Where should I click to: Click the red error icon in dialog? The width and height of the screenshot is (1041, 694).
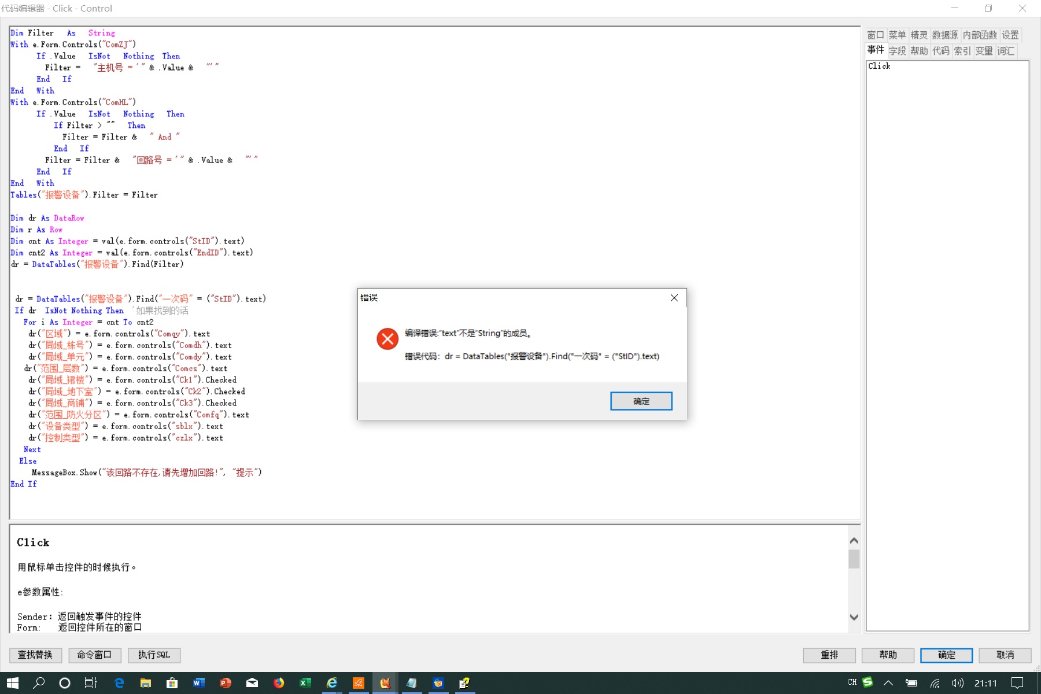tap(387, 339)
